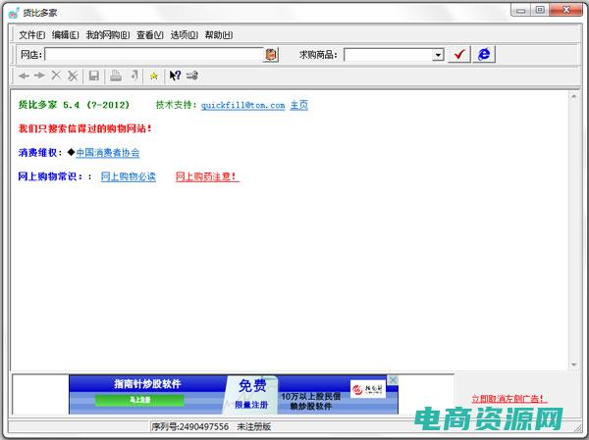Maximize the 货比多家 window
Screen dimensions: 589x440
pos(540,10)
